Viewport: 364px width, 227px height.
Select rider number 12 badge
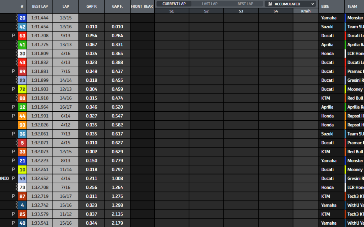(22, 107)
